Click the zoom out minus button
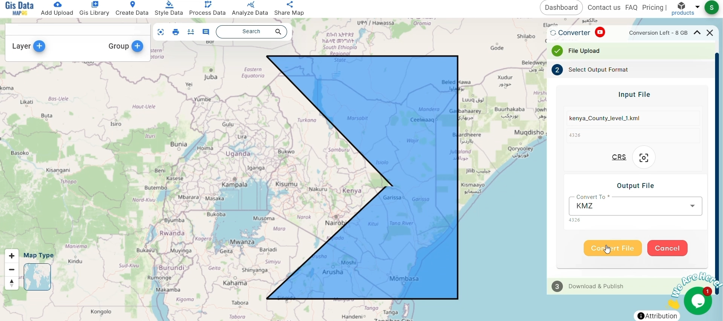Viewport: 723px width, 321px height. click(12, 270)
